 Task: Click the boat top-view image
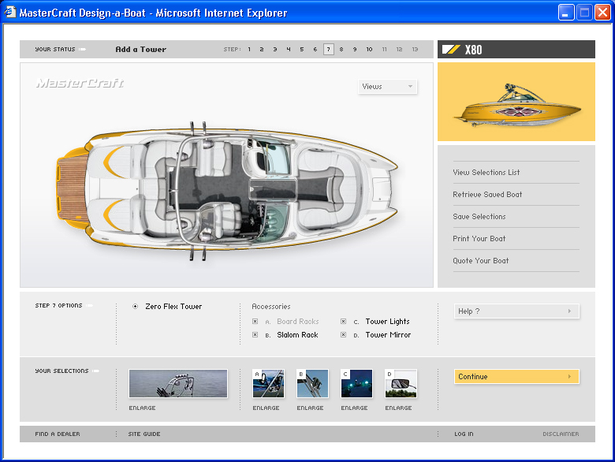point(228,191)
